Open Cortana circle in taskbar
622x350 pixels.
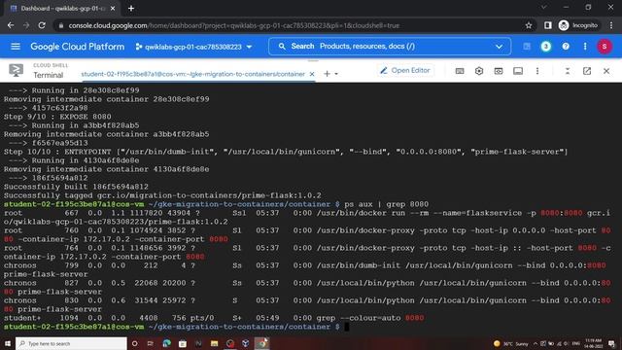tap(135, 343)
